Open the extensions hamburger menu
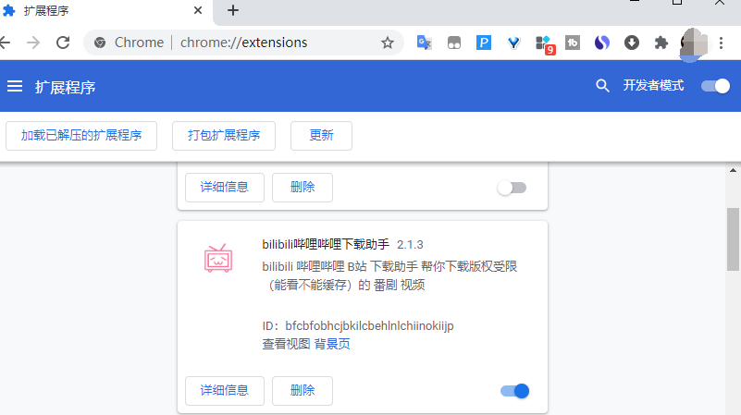Image resolution: width=741 pixels, height=415 pixels. pos(15,86)
